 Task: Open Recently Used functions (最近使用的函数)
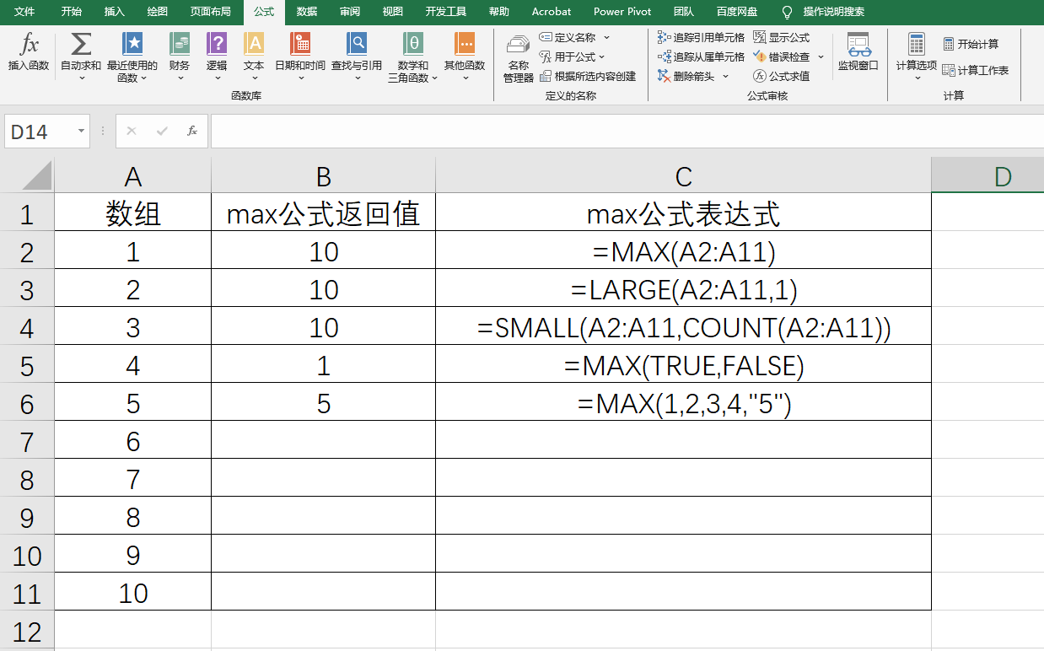132,57
